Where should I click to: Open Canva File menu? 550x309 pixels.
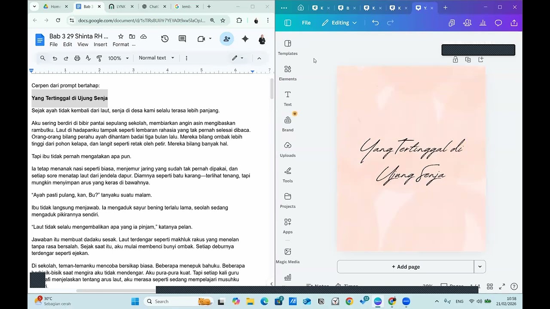(306, 23)
